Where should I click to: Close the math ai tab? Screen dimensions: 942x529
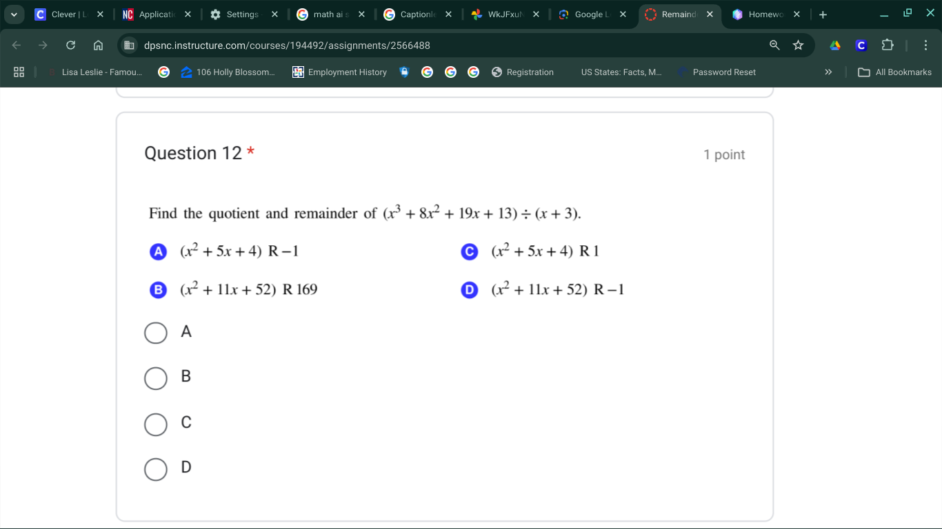[361, 14]
